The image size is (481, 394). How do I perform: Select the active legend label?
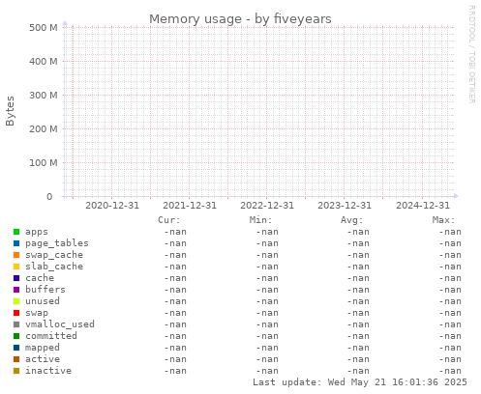click(43, 359)
